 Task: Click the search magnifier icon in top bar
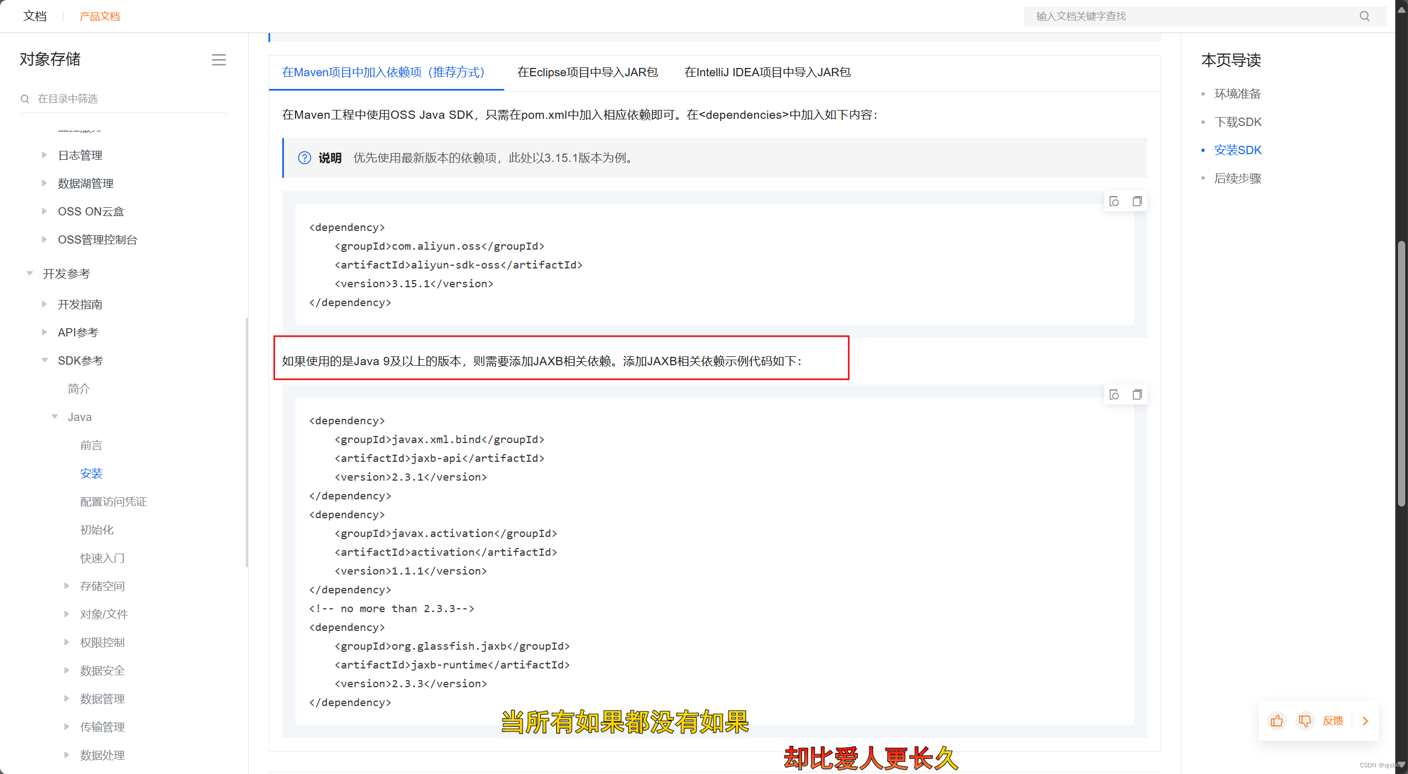point(1364,16)
